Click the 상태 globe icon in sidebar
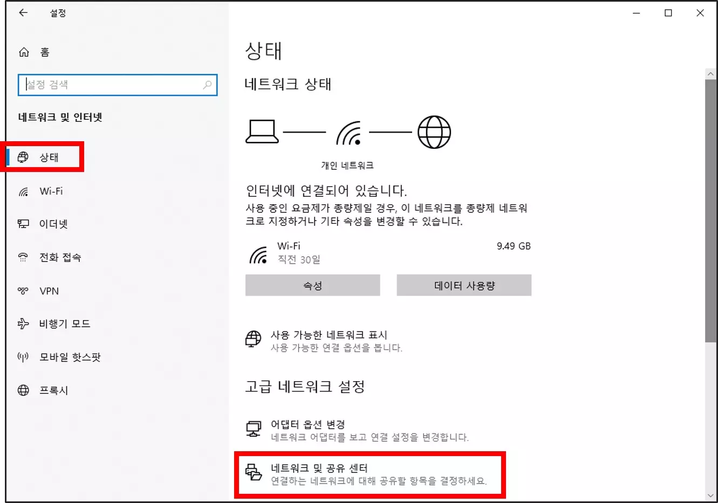The image size is (718, 503). [x=23, y=157]
